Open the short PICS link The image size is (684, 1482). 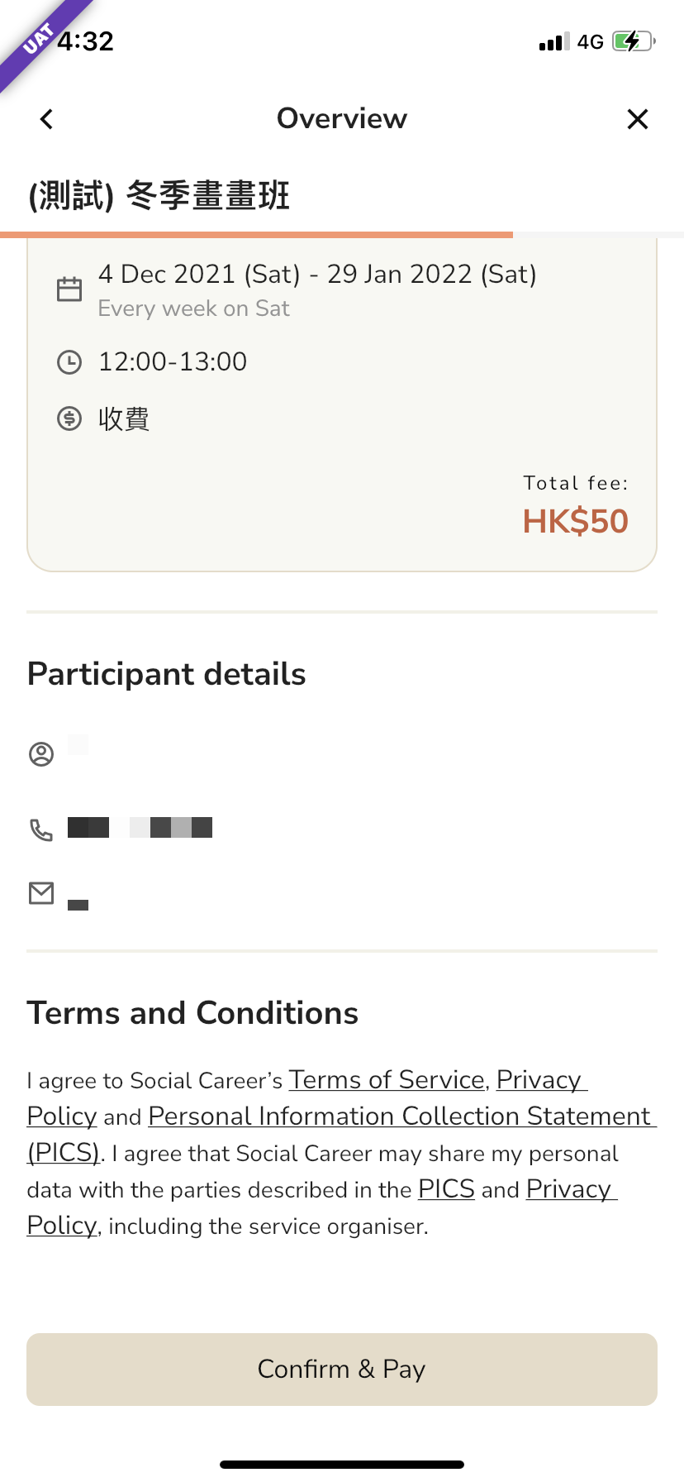(x=446, y=1188)
